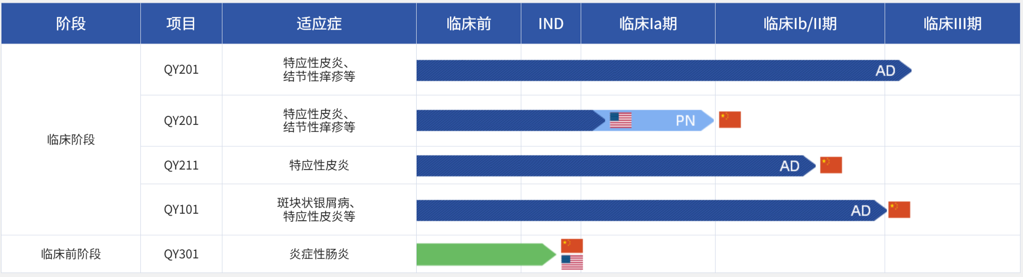Click the AD label on the QY101 bar
Viewport: 1023px width, 277px height.
860,211
